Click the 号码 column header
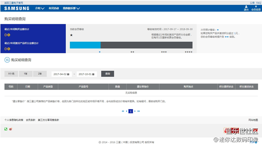This screenshot has width=262, height=147. coord(11,87)
